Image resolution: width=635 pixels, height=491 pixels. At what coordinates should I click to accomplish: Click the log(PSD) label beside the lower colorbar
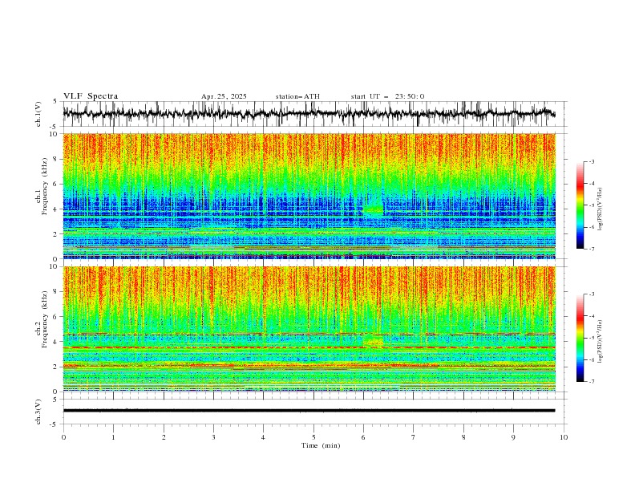tap(601, 341)
